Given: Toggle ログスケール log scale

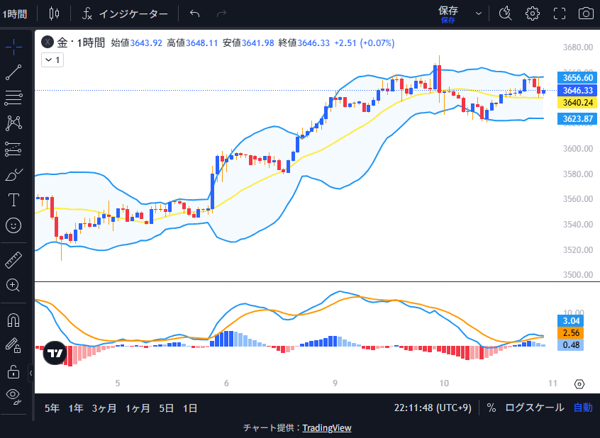Looking at the screenshot, I should coord(535,408).
